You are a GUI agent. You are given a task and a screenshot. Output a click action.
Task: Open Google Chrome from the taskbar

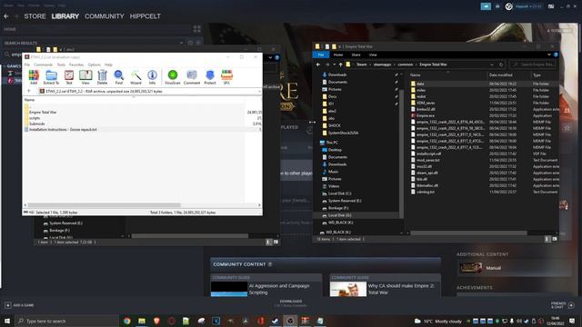[127, 321]
